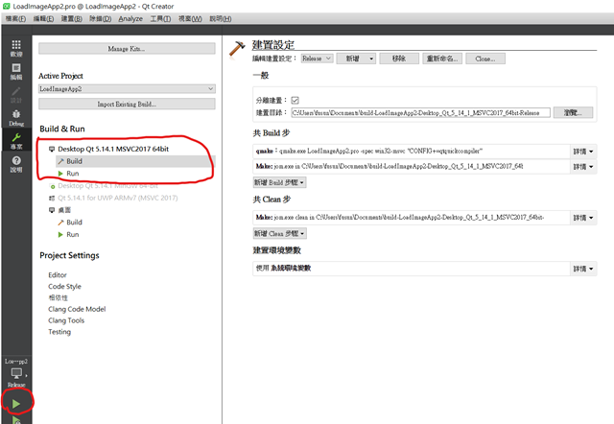Click the build directory path field

420,113
